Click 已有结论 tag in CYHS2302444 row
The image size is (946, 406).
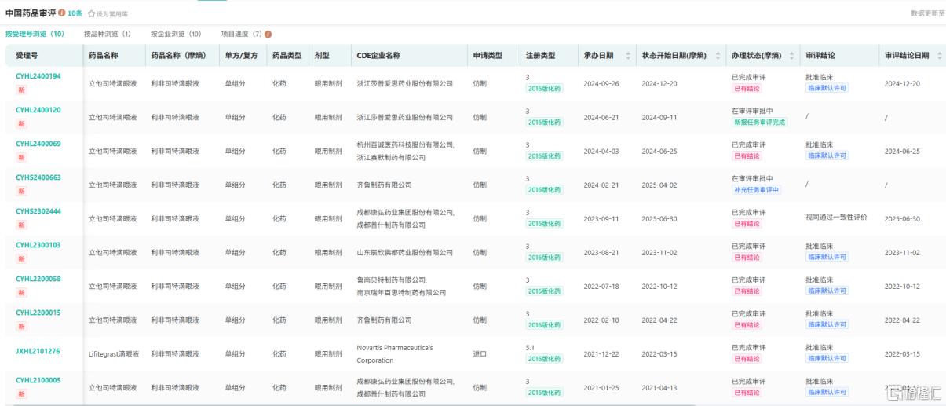[747, 224]
